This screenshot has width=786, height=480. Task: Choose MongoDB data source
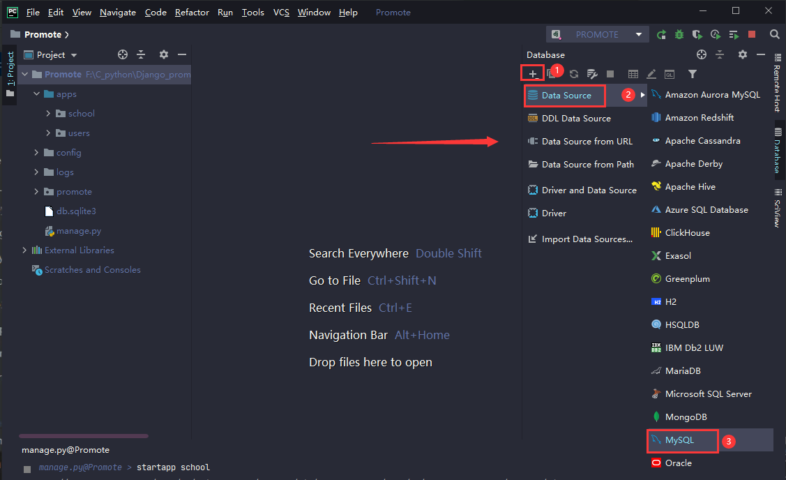[710, 417]
